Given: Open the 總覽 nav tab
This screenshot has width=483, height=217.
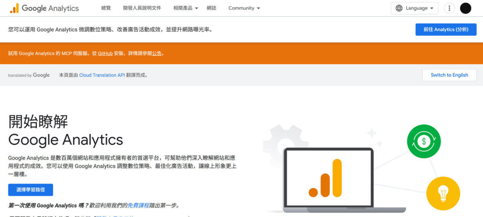Looking at the screenshot, I should click(106, 8).
